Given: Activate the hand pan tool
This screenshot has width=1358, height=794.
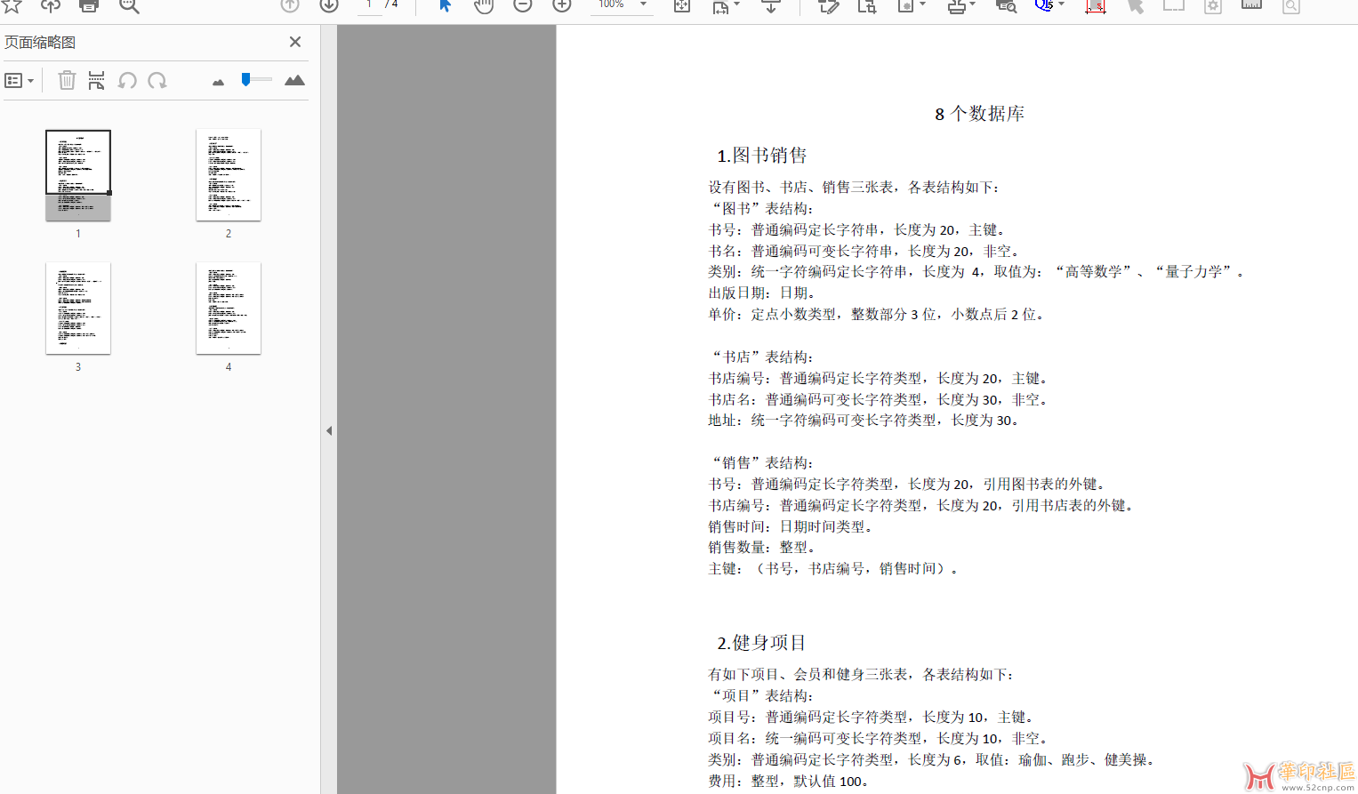Looking at the screenshot, I should tap(483, 5).
